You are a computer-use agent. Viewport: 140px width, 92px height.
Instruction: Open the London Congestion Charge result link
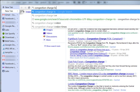point(81,84)
